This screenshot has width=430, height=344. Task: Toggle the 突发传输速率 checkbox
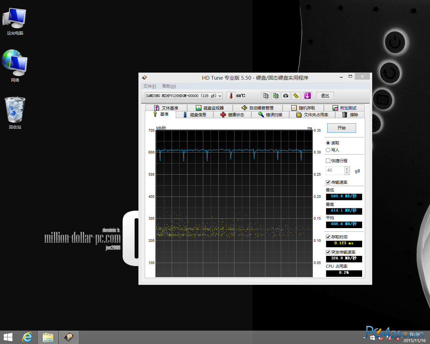pyautogui.click(x=328, y=252)
